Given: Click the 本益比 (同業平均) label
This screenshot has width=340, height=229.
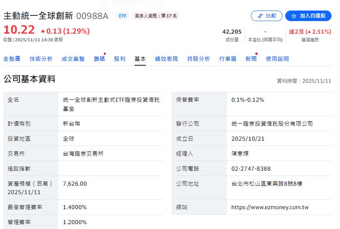Looking at the screenshot, I should pos(265,40).
